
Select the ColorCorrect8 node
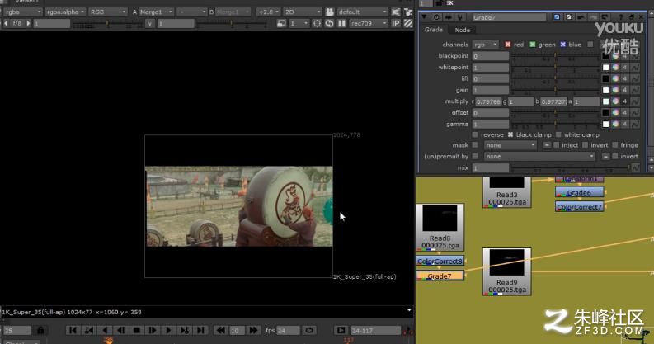(x=440, y=262)
